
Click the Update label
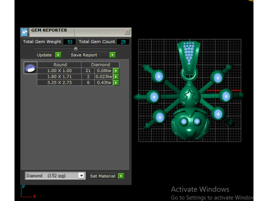point(44,55)
